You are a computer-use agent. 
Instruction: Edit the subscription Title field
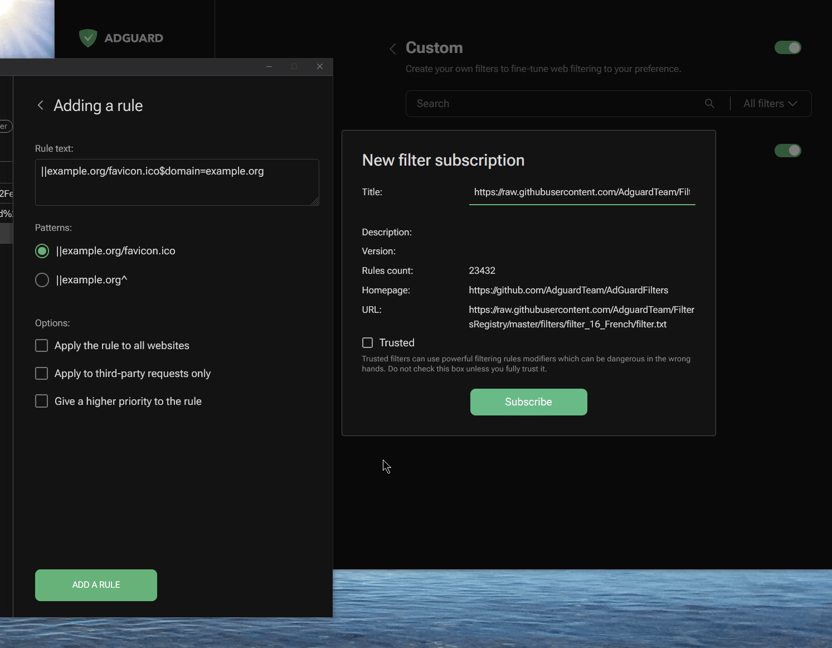(582, 192)
